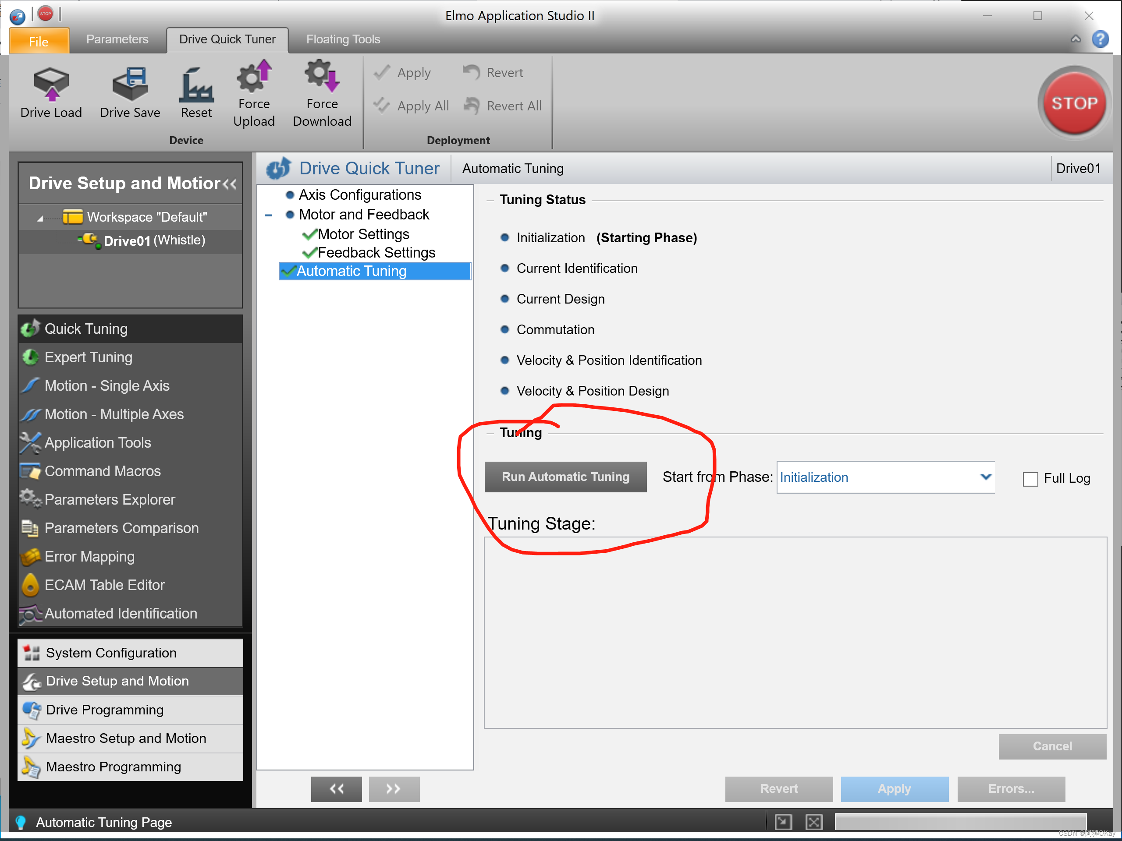Select System Configuration in the bottom navigation
The width and height of the screenshot is (1122, 841).
point(111,652)
